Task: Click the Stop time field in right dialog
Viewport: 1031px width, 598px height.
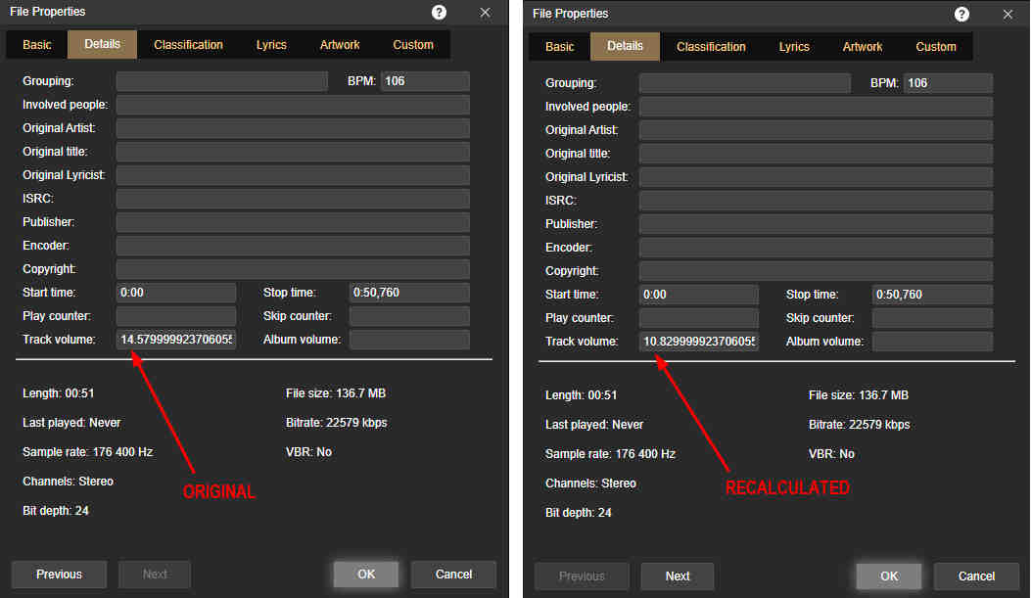Action: click(932, 295)
